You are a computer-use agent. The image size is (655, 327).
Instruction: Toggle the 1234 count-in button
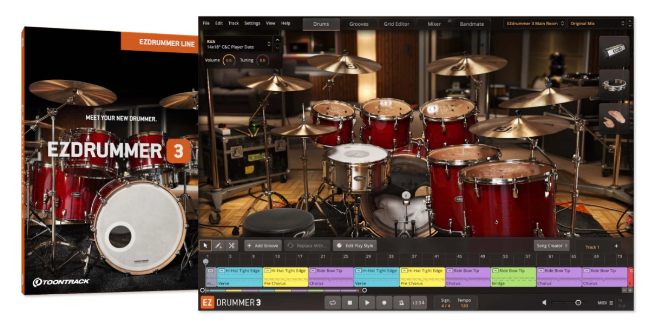click(x=418, y=303)
